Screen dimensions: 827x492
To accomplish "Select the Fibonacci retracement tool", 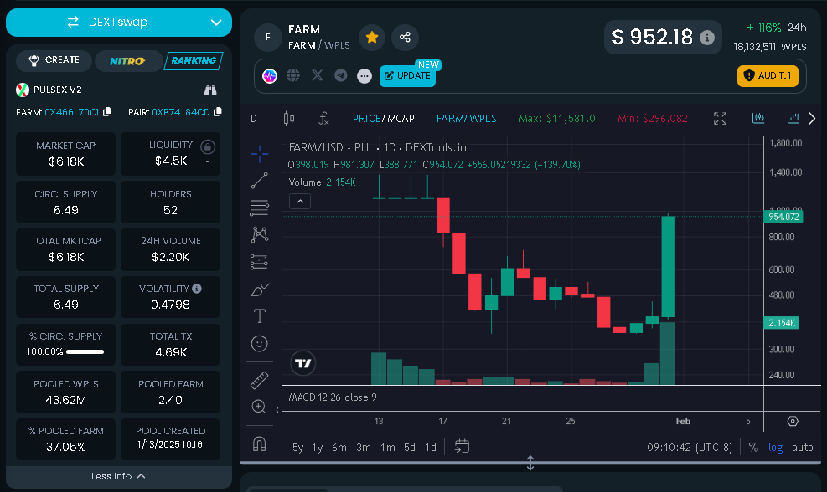I will tap(259, 208).
